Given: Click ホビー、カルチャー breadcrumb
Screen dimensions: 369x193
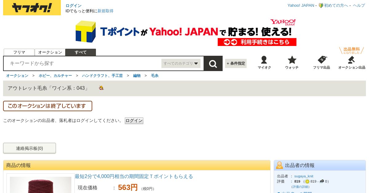Looking at the screenshot, I should [55, 76].
